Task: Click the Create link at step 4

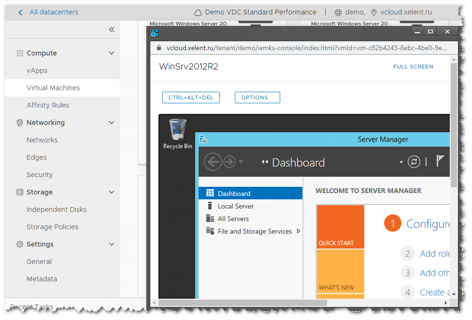Action: pyautogui.click(x=435, y=292)
